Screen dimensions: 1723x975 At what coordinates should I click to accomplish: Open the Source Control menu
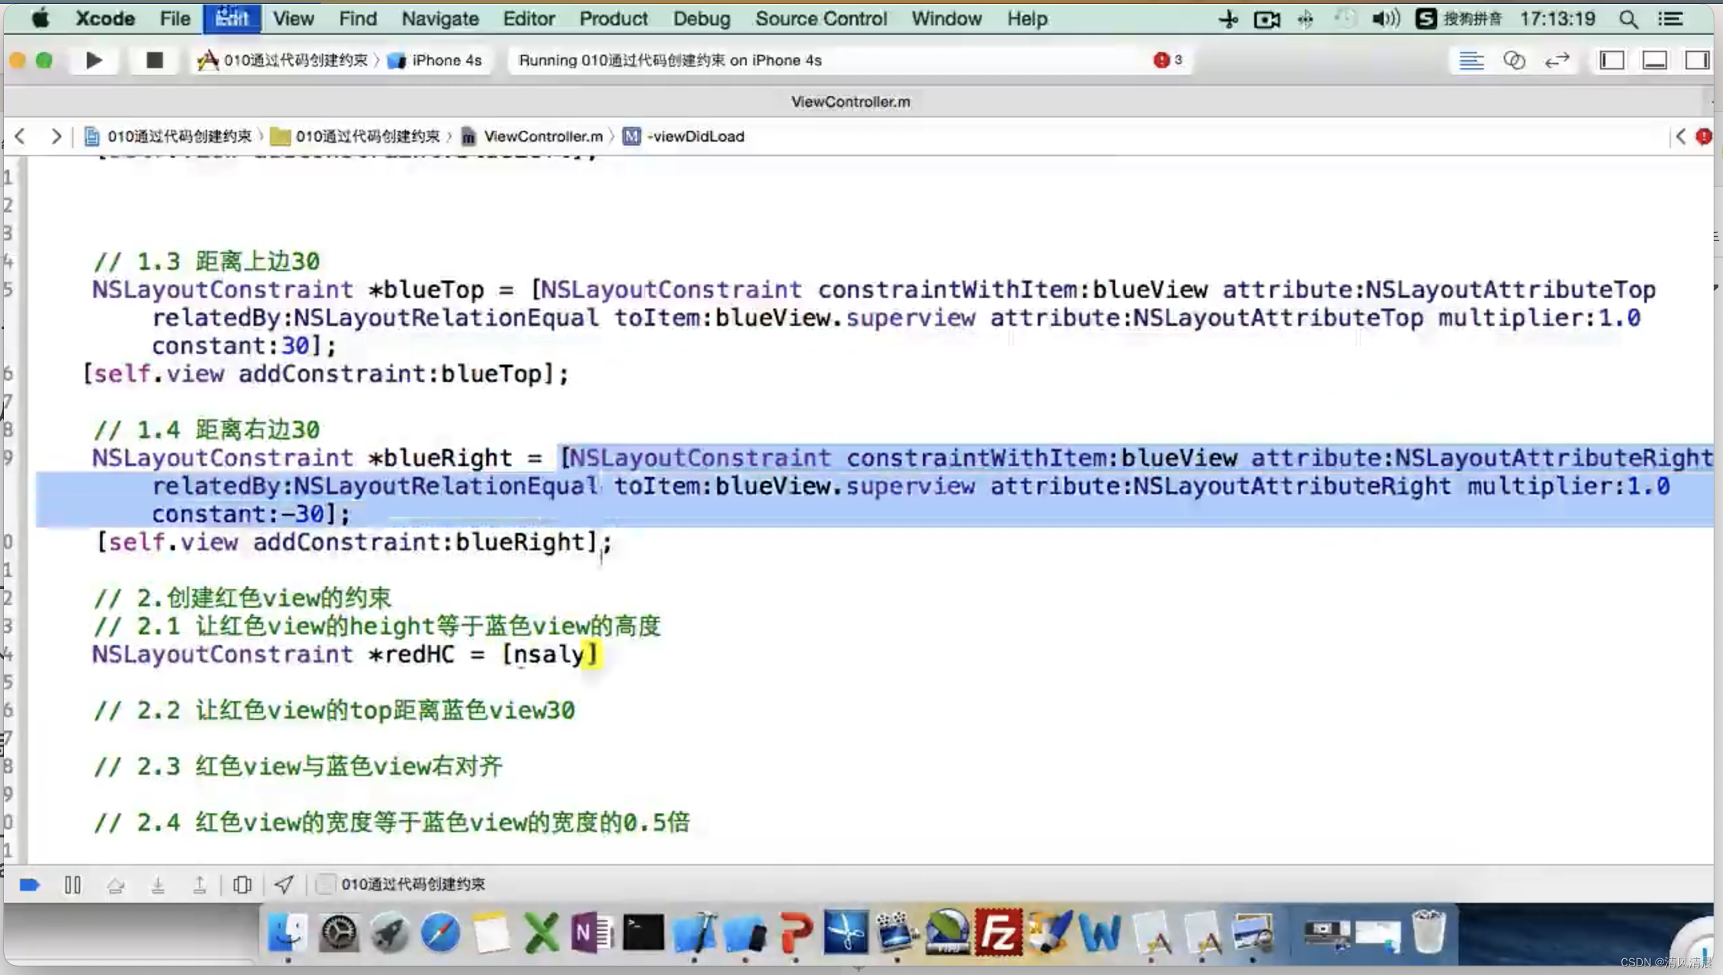click(821, 19)
